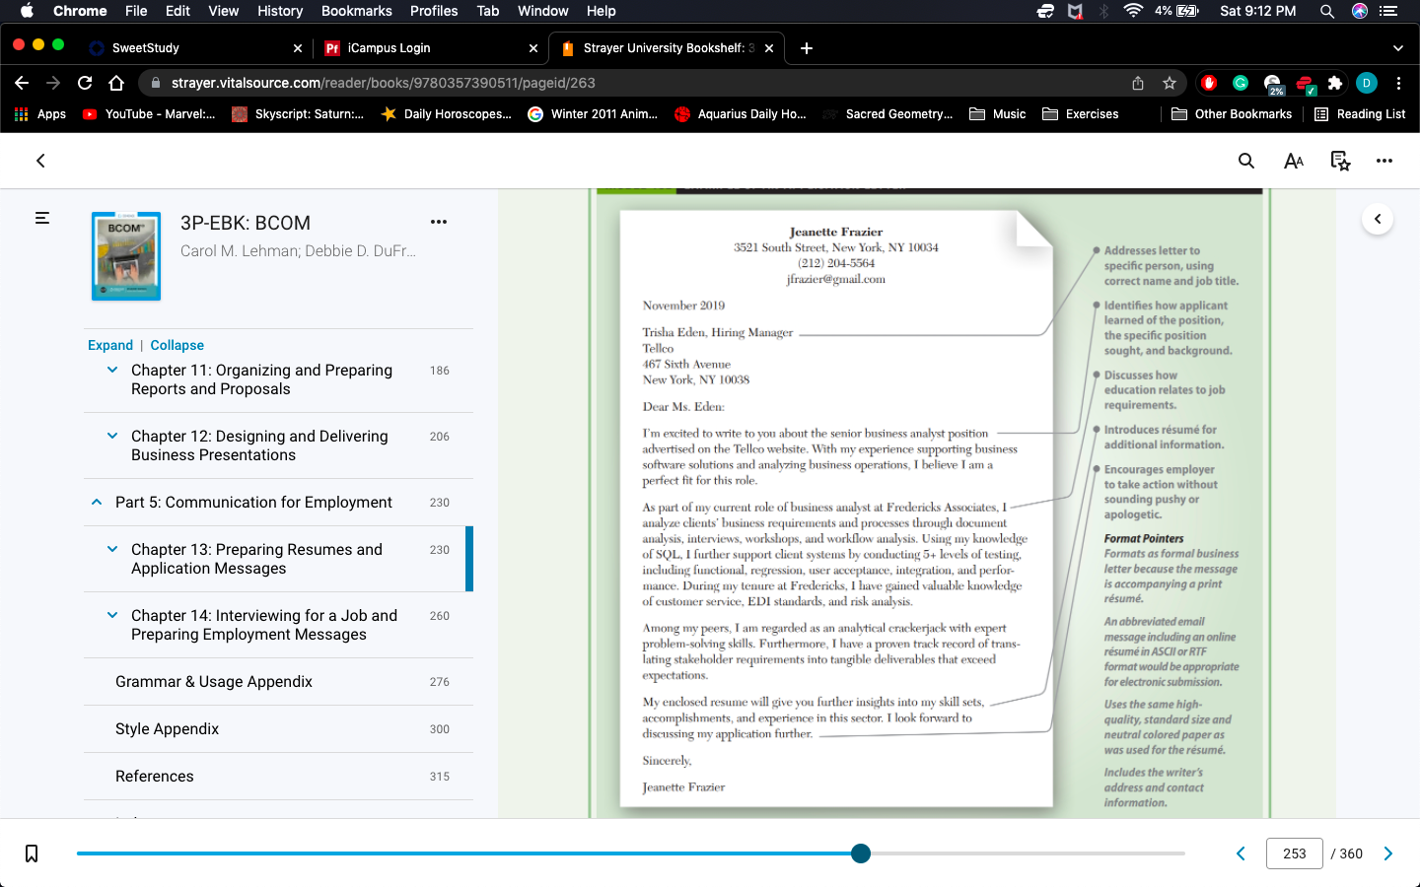Image resolution: width=1420 pixels, height=887 pixels.
Task: Close the SweetStudy tab
Action: point(298,48)
